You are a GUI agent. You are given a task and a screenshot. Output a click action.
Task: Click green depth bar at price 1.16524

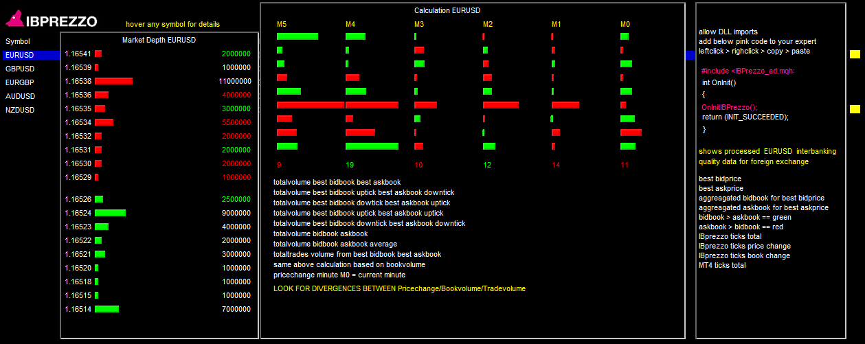[x=110, y=213]
